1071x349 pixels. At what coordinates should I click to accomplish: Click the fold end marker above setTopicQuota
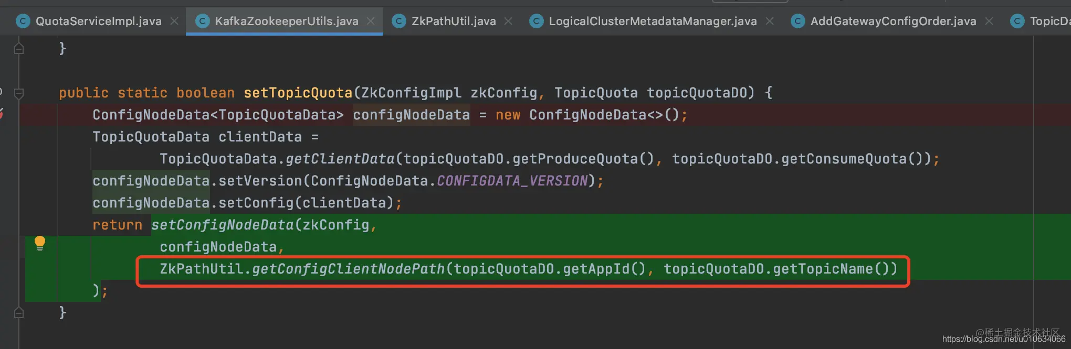pos(19,49)
